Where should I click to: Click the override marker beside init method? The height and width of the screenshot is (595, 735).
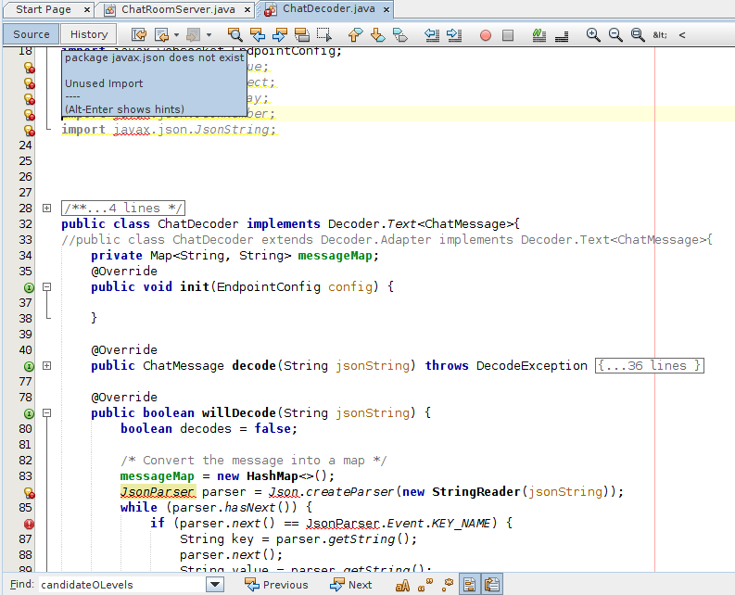click(29, 287)
